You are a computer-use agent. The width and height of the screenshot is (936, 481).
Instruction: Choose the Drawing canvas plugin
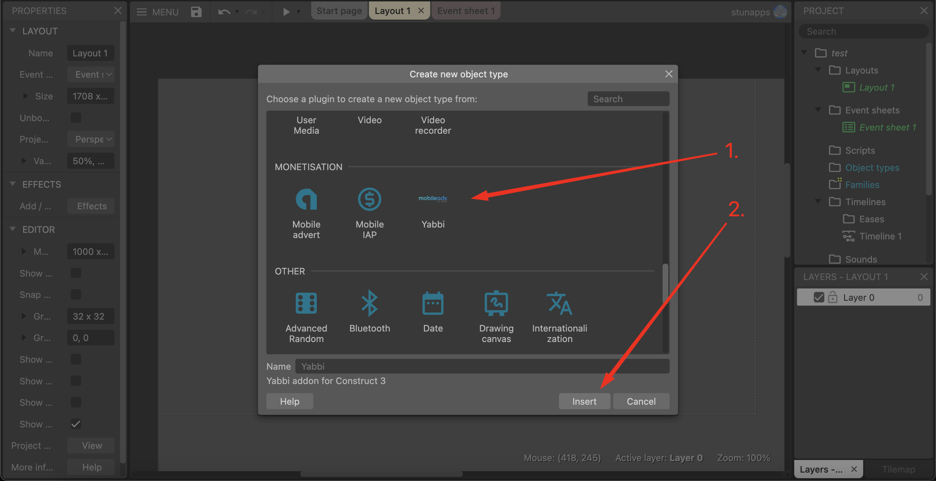pyautogui.click(x=496, y=303)
